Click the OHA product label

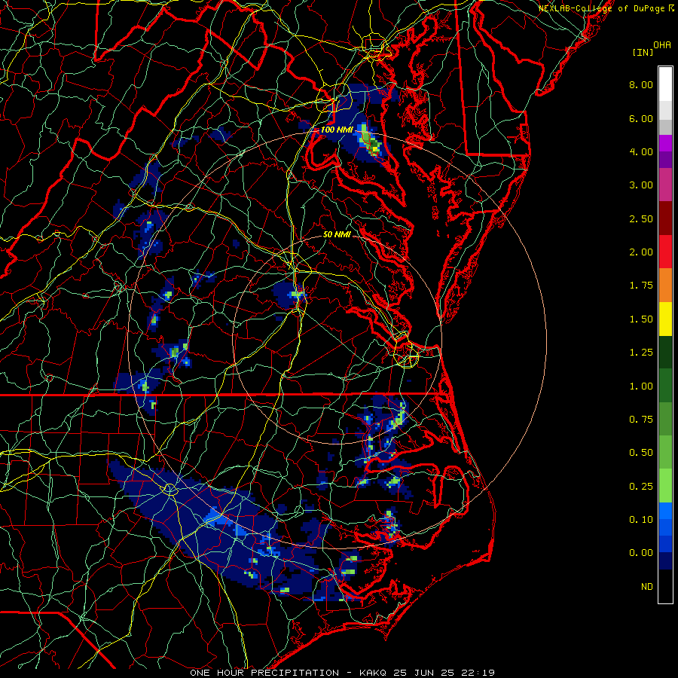[x=662, y=45]
